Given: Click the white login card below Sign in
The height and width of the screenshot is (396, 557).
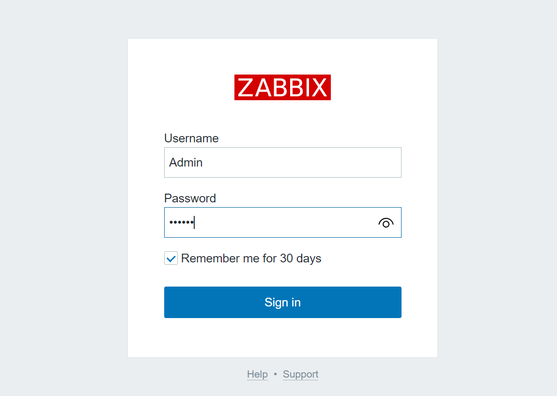Looking at the screenshot, I should click(283, 337).
